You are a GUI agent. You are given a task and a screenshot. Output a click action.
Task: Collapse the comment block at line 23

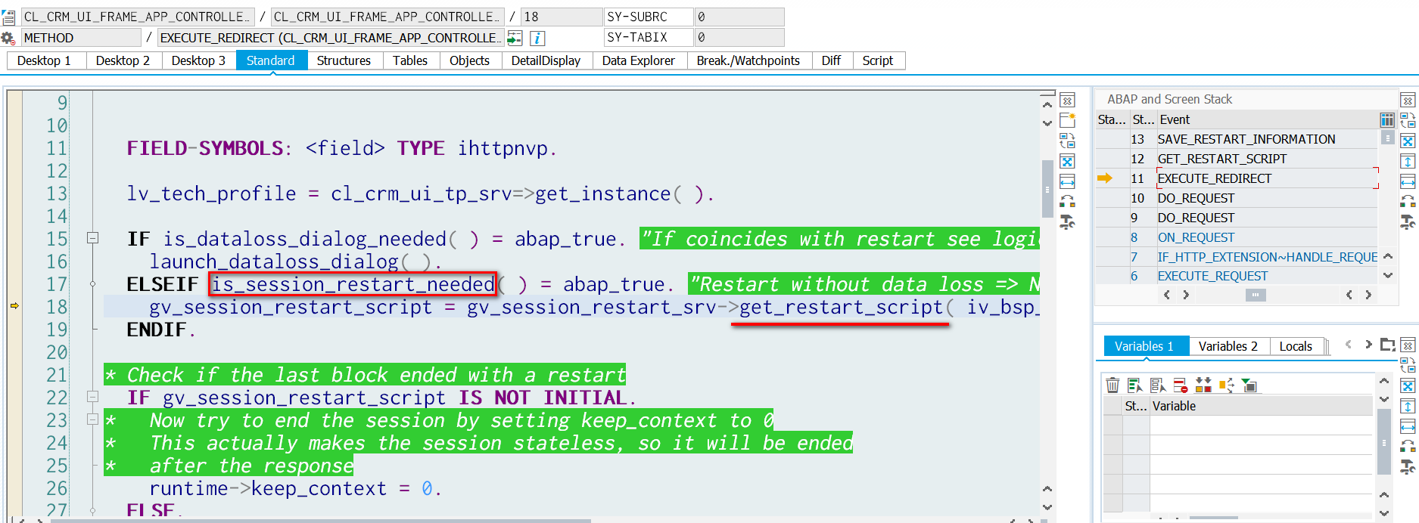(x=92, y=419)
